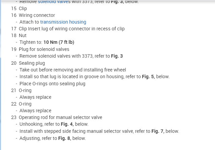Viewport: 215px width, 150px height.
Task: Click "Take out before removing" instruction line
Action: point(72,70)
